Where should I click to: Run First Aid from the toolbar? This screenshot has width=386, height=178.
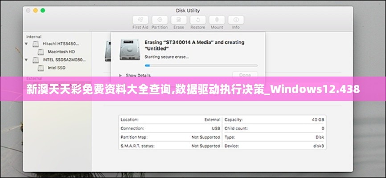coord(140,20)
